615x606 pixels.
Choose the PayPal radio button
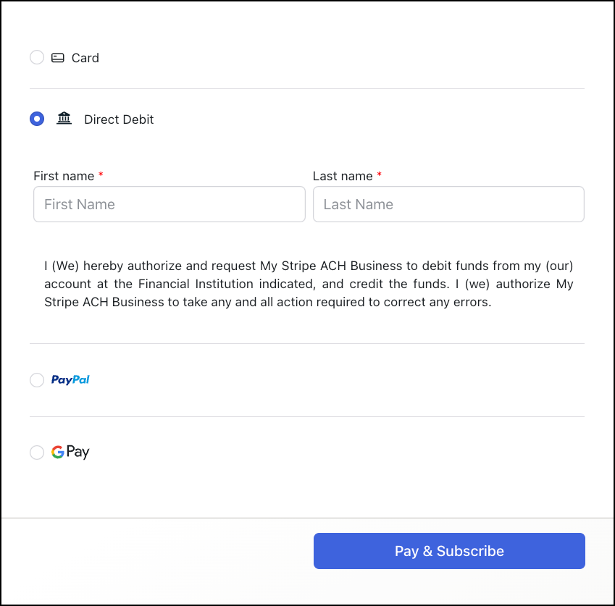pos(37,380)
